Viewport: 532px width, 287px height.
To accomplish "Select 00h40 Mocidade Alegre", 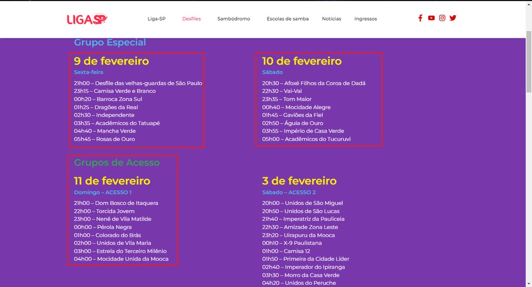I will (296, 107).
